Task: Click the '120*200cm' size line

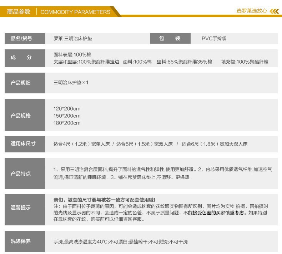Action: pyautogui.click(x=67, y=109)
